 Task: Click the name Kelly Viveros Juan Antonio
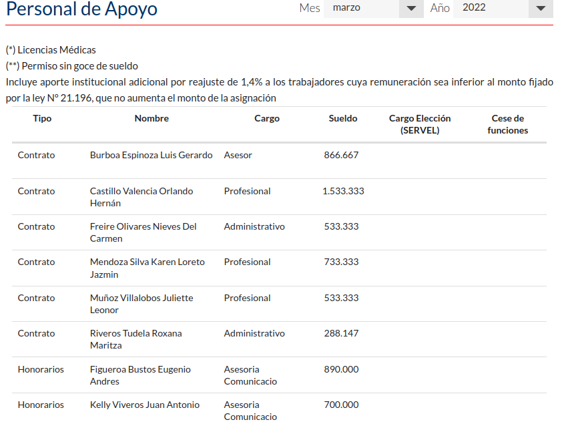(x=144, y=405)
